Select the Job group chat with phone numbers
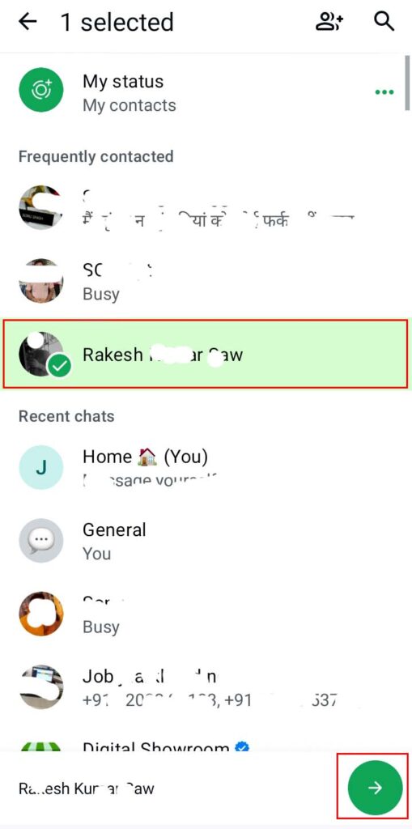The image size is (412, 829). 206,687
